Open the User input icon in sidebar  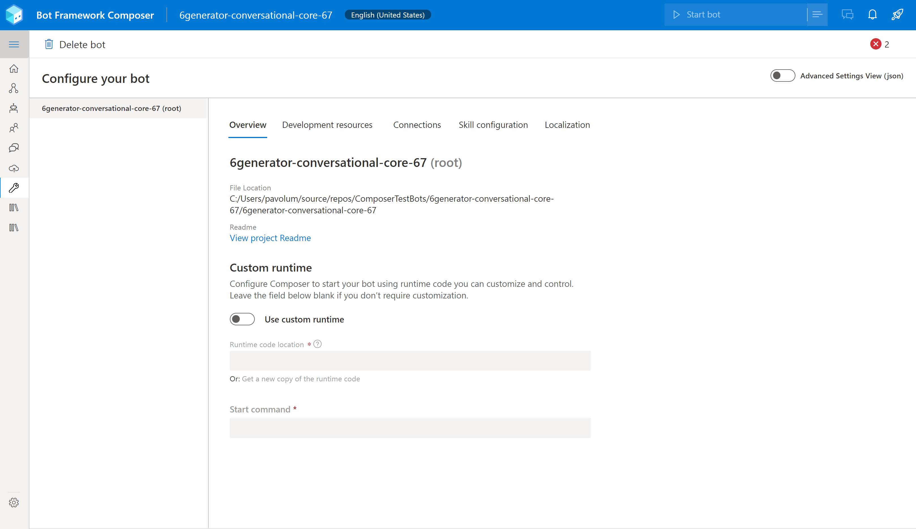tap(14, 128)
